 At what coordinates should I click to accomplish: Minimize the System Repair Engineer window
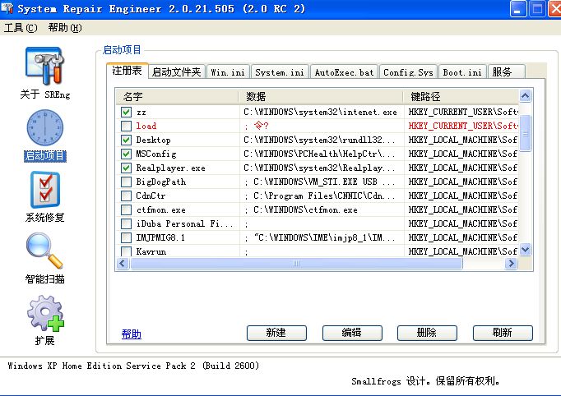click(517, 9)
